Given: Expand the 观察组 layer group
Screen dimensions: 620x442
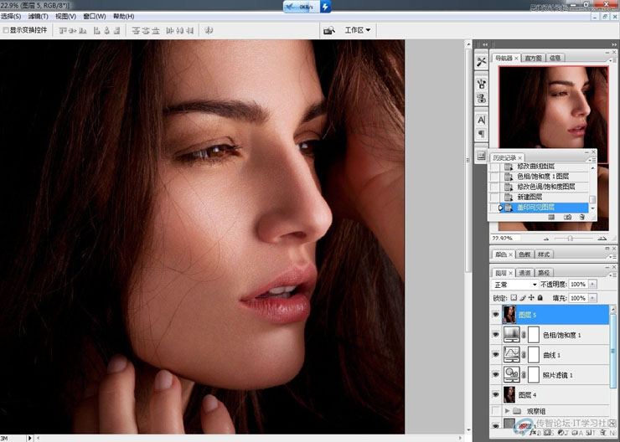Looking at the screenshot, I should click(505, 410).
